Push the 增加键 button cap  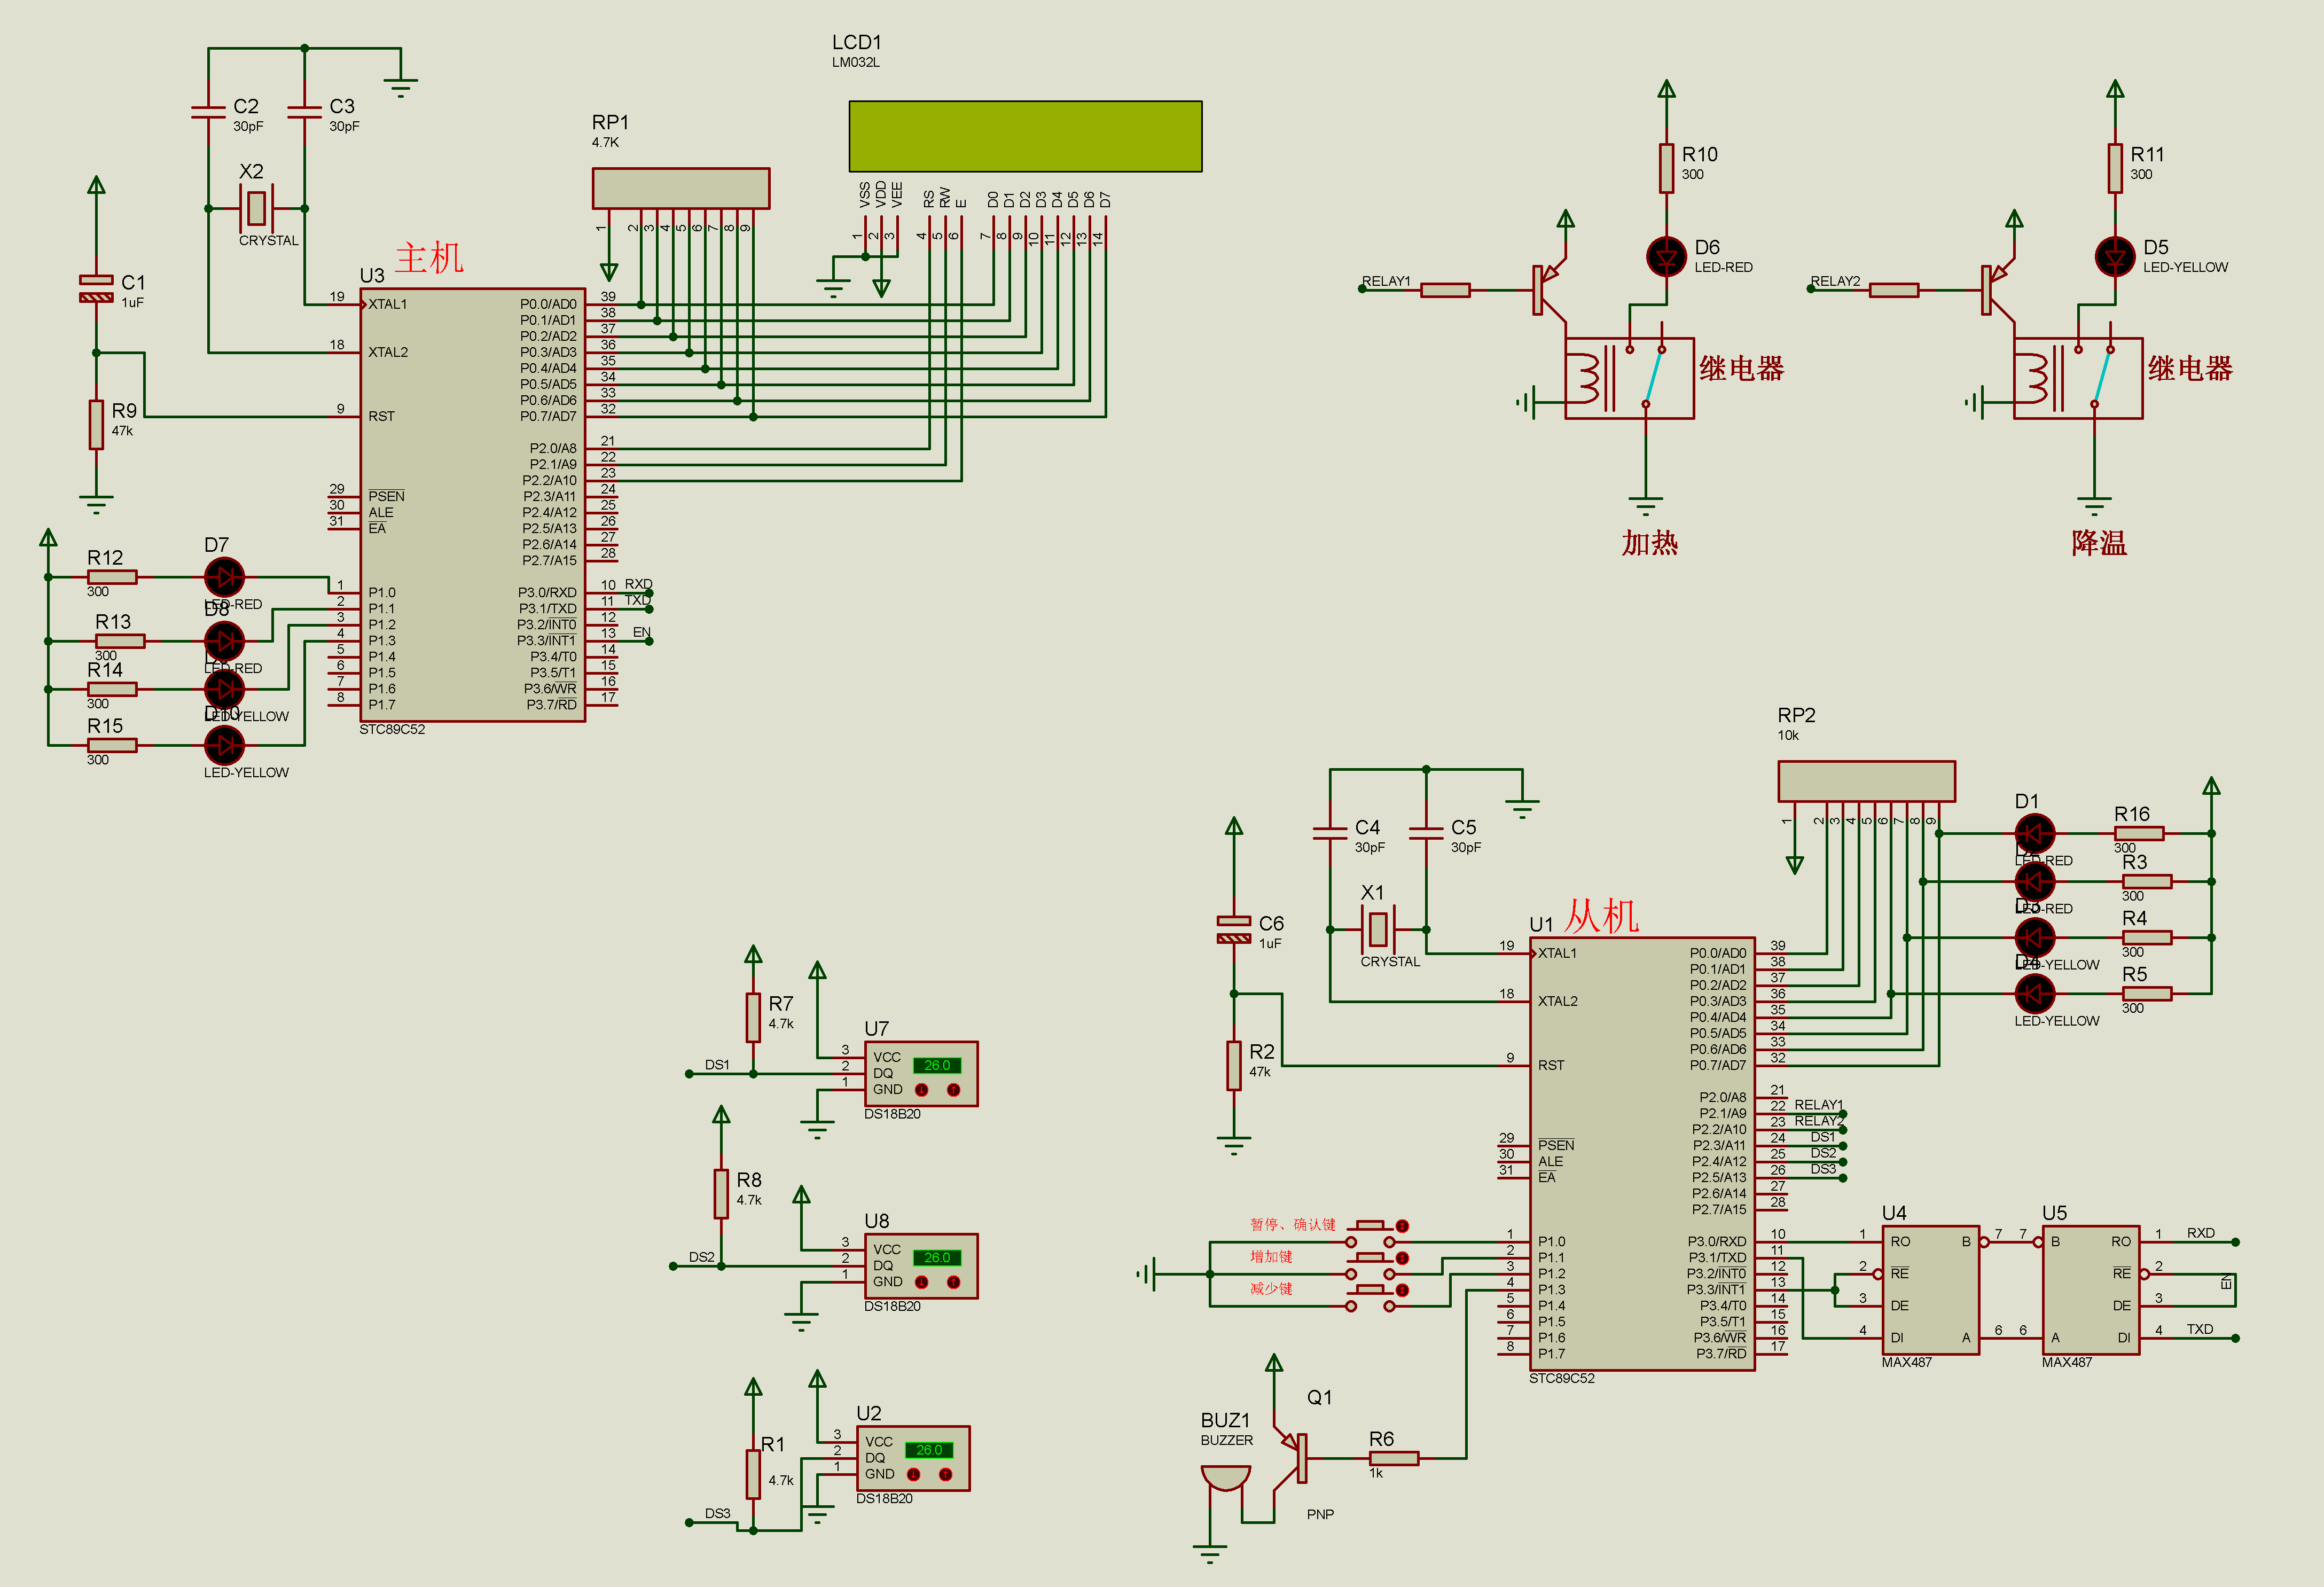1370,1257
